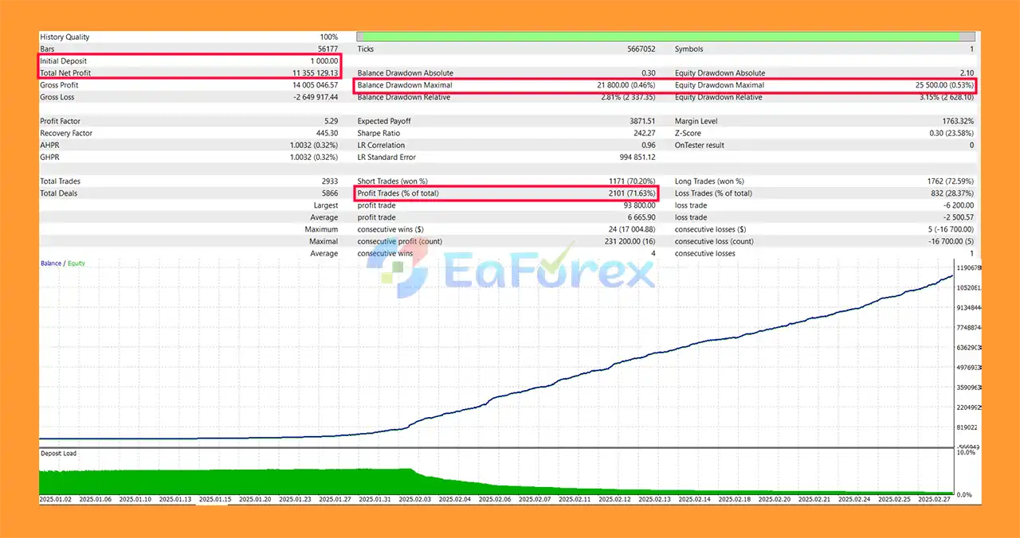The width and height of the screenshot is (1020, 538).
Task: Select the LR Correlation value 0.96
Action: (648, 145)
